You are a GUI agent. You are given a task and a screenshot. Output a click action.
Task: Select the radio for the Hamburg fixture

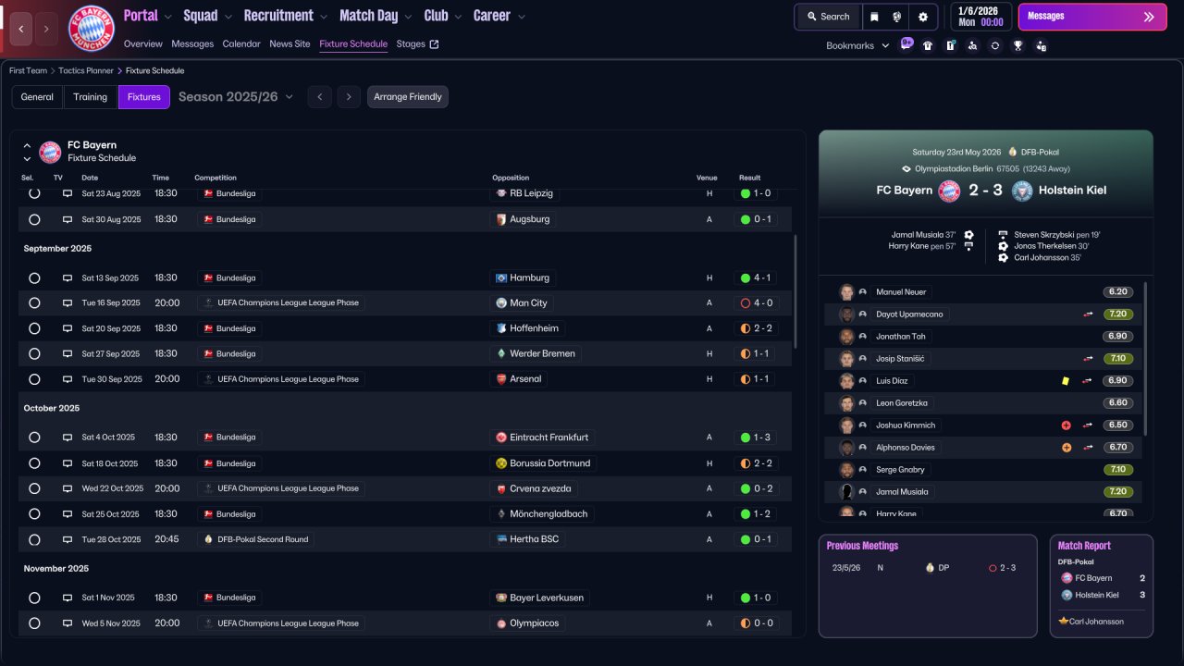[x=34, y=277]
